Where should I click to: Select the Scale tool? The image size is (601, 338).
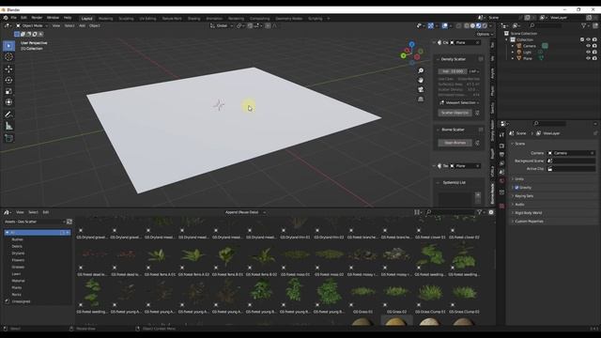(x=8, y=91)
